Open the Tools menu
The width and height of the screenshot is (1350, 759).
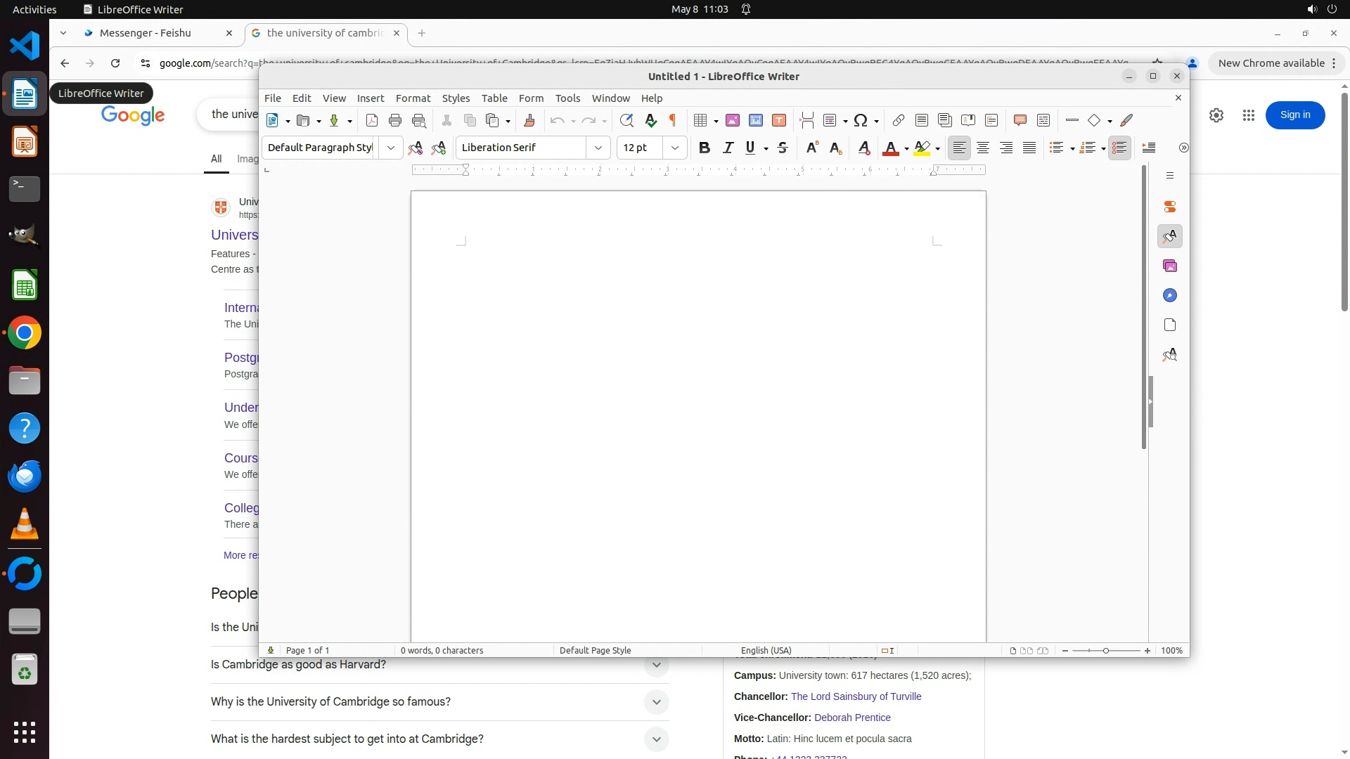pos(567,98)
